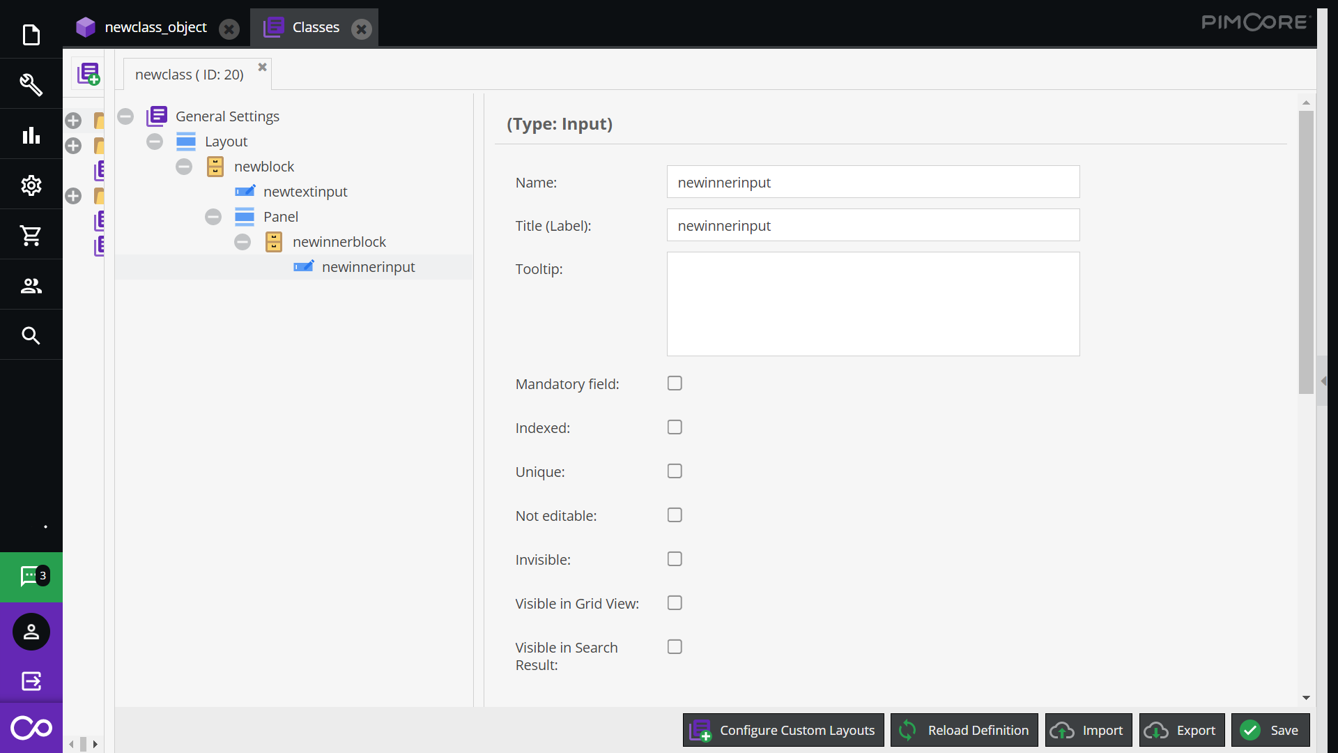Click inside the Tooltip text area

tap(872, 303)
